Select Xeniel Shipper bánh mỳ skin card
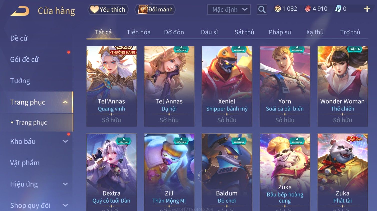The height and width of the screenshot is (211, 377). [227, 86]
